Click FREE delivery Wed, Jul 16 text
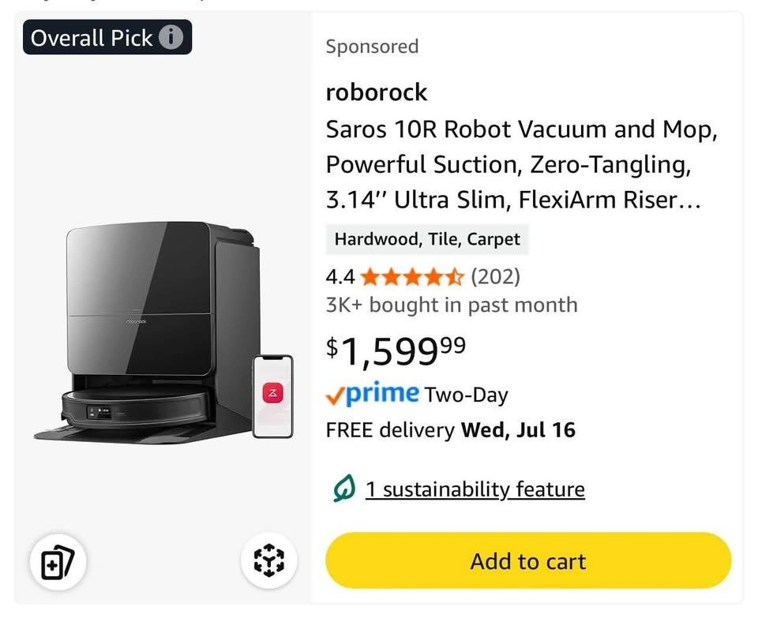The image size is (758, 618). tap(450, 430)
